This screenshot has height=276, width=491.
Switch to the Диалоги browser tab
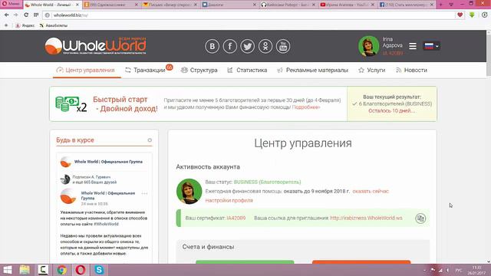(x=229, y=5)
